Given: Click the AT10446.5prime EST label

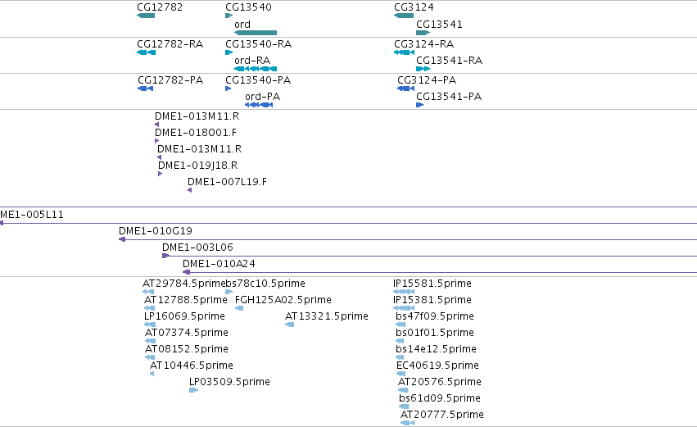Looking at the screenshot, I should pos(192,366).
